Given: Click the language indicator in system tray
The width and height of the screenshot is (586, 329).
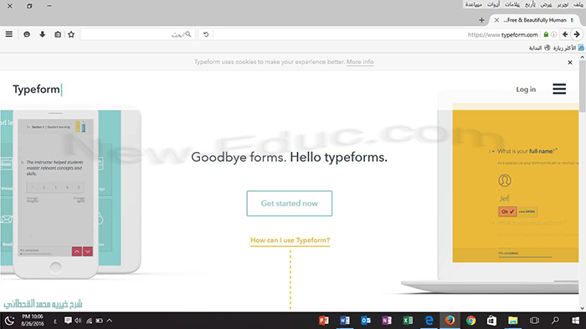Looking at the screenshot, I should (55, 321).
